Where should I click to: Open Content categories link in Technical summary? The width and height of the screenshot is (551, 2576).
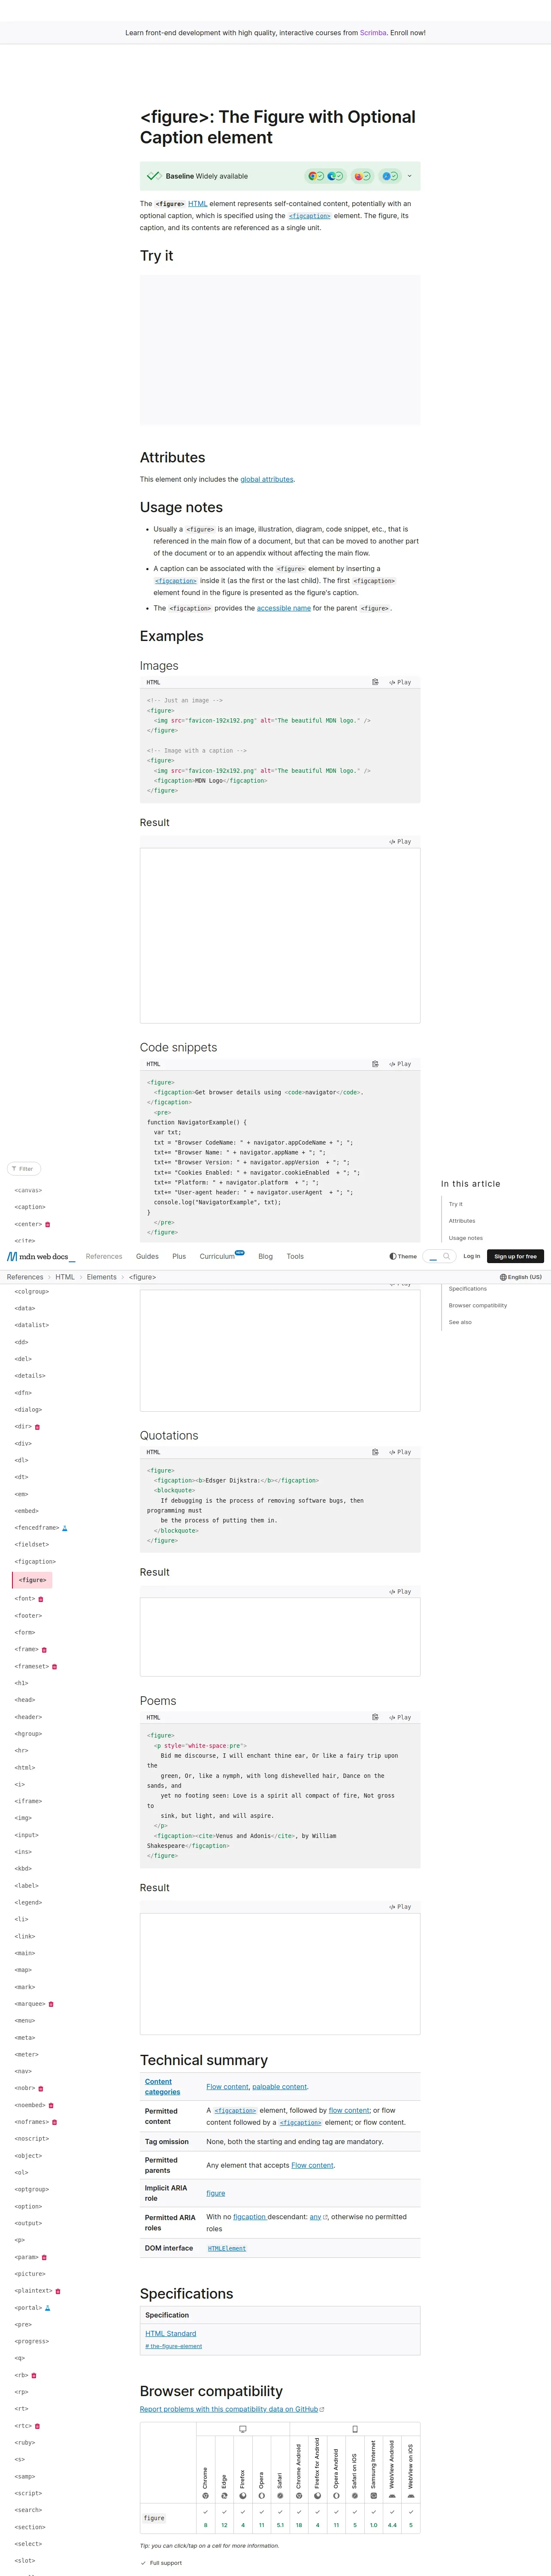click(x=162, y=2086)
